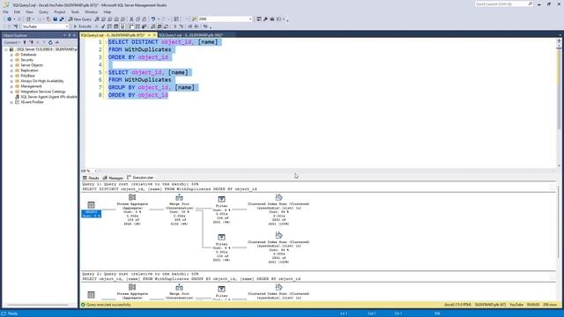
Task: Switch to the second SQLQuery tab
Action: pyautogui.click(x=191, y=35)
